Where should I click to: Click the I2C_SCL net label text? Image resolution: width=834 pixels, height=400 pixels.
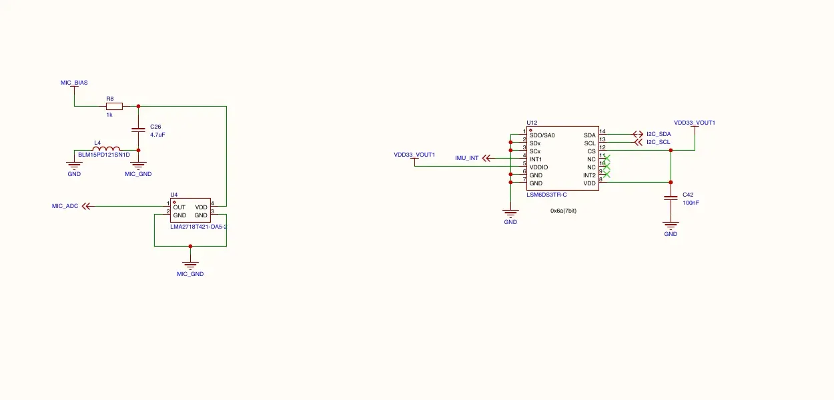pos(659,142)
